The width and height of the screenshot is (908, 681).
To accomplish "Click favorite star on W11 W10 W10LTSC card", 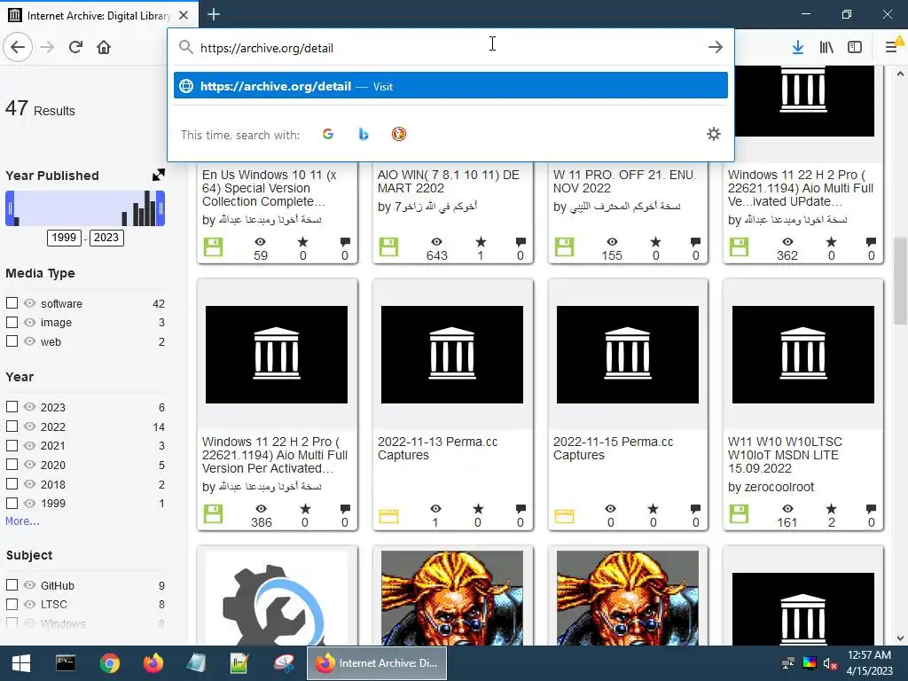I will click(831, 508).
